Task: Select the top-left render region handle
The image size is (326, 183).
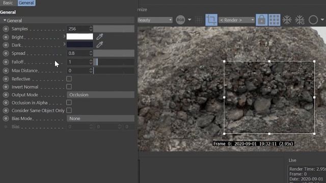Action: point(224,62)
